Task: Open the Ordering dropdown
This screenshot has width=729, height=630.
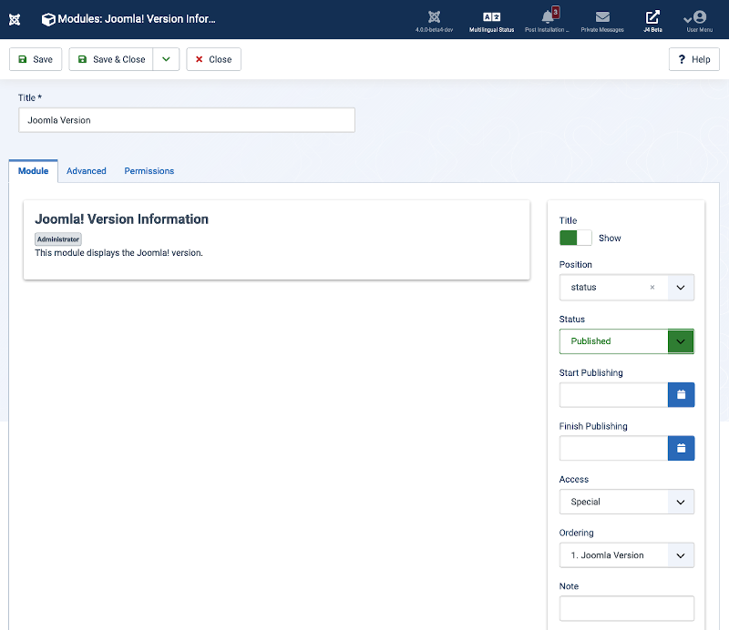Action: tap(627, 555)
